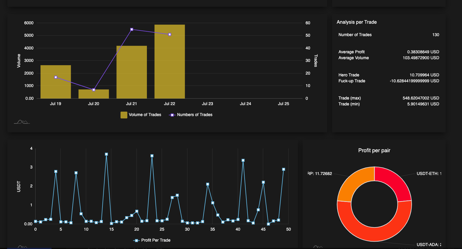Click the Numbers of Trades legend label
The image size is (462, 249).
pyautogui.click(x=195, y=115)
